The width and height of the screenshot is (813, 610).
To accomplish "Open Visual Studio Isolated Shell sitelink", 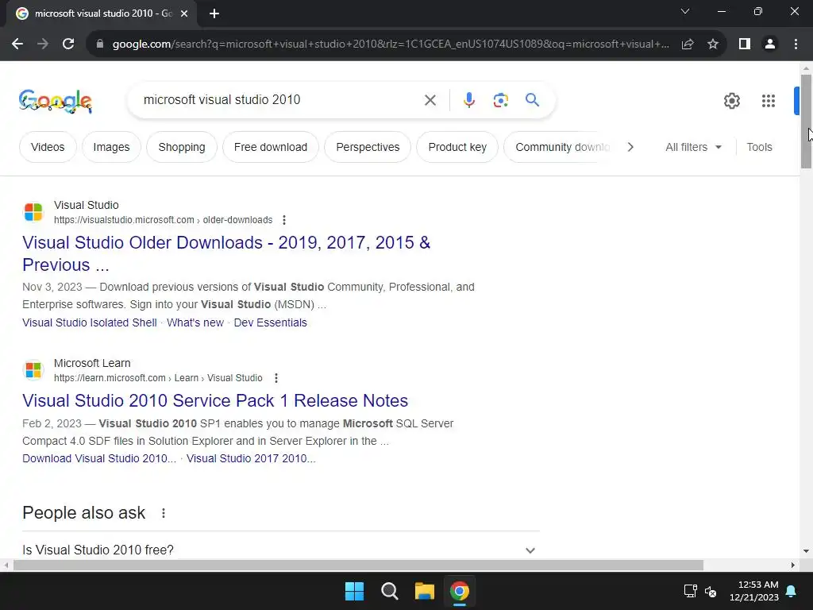I will (90, 322).
